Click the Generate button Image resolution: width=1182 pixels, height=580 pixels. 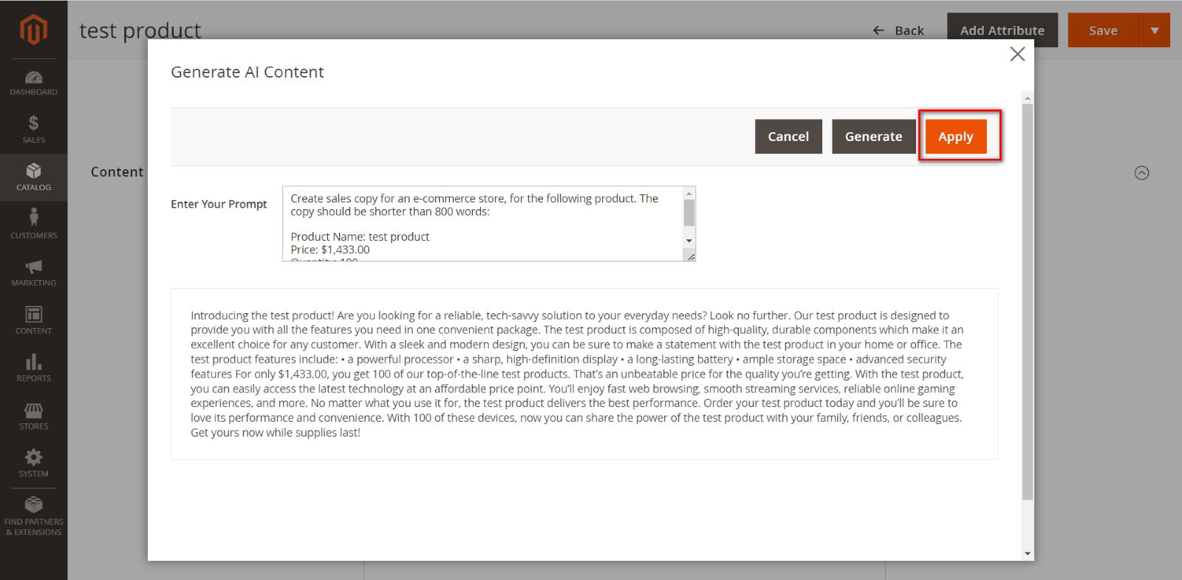(x=873, y=137)
